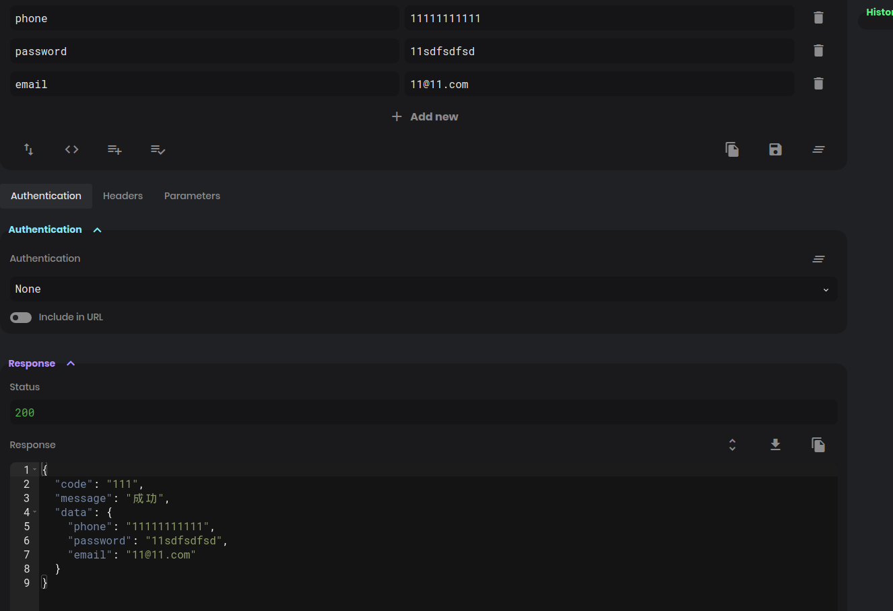Fold line 1 in response editor
Image resolution: width=893 pixels, height=611 pixels.
coord(35,470)
